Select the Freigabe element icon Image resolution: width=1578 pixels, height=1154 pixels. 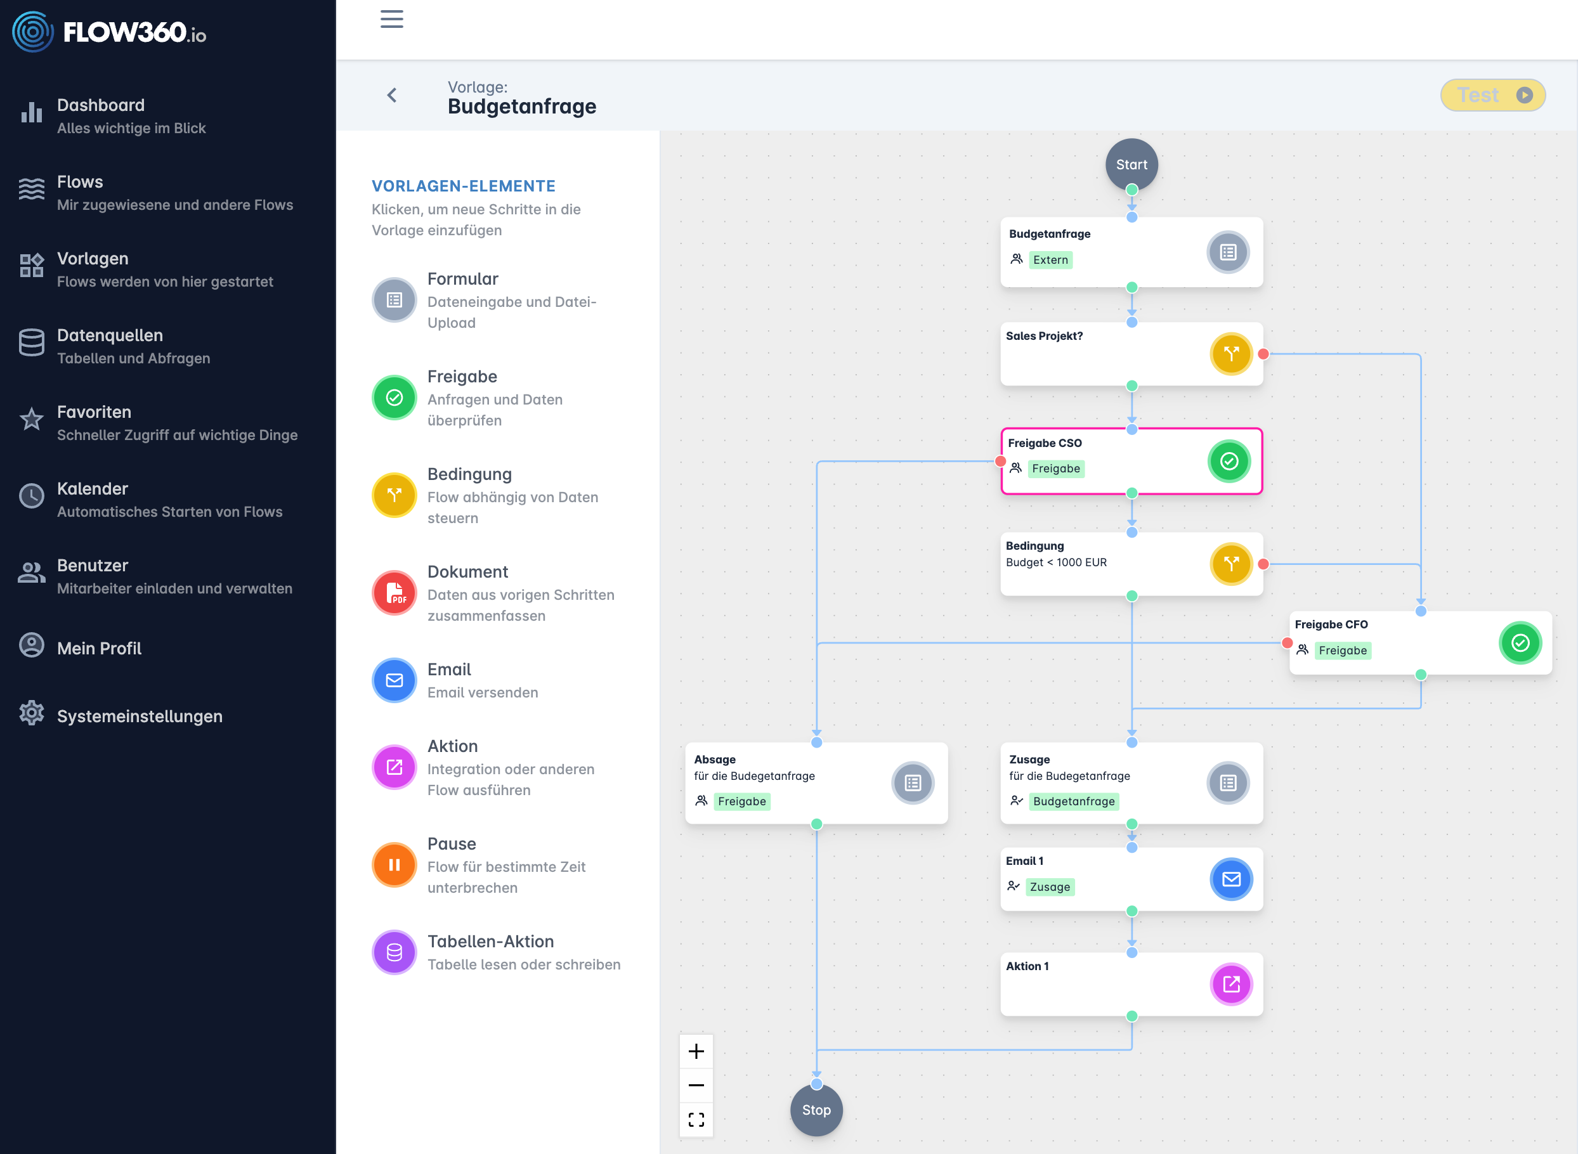coord(394,398)
